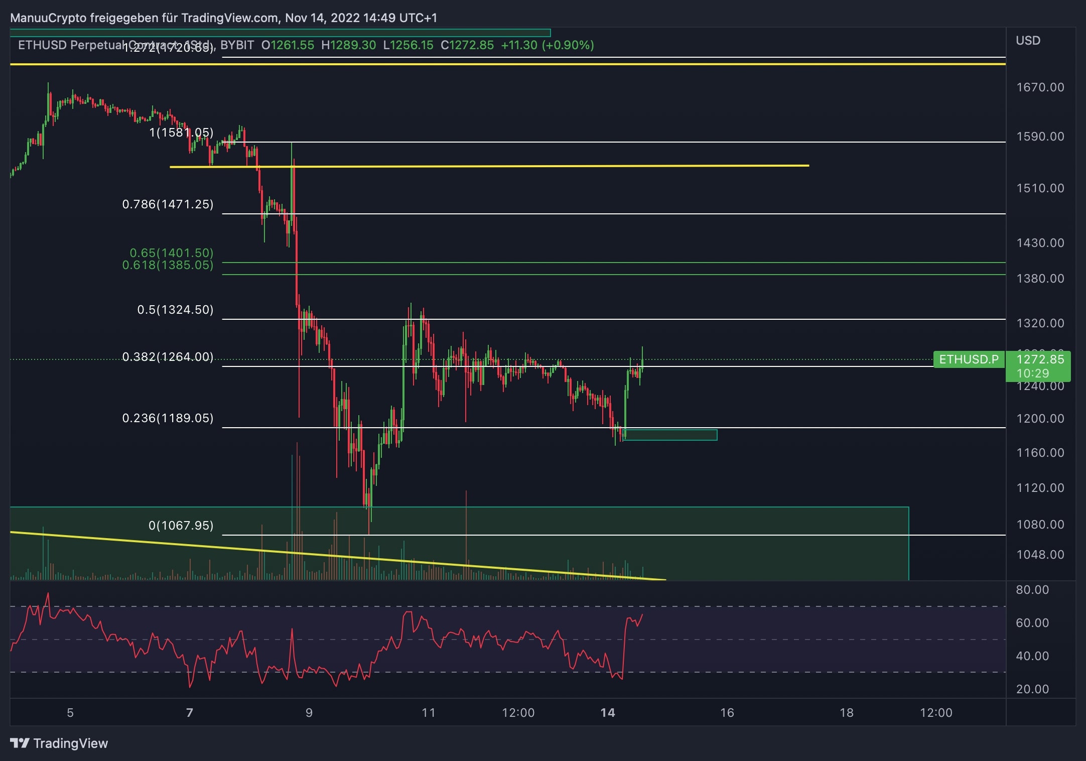Select the 0.5(1324.50) Fibonacci label
1086x761 pixels.
click(x=175, y=310)
